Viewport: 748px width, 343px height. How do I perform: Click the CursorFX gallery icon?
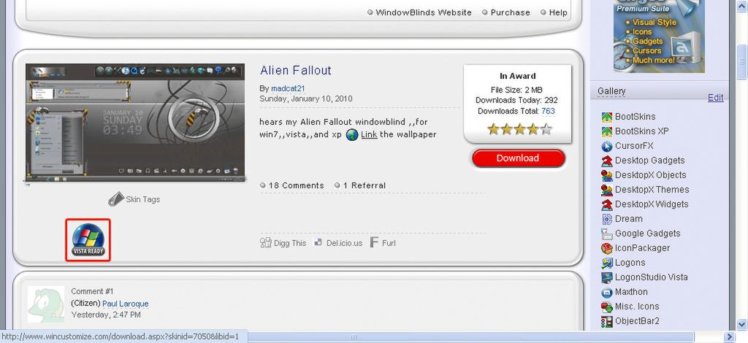pos(607,146)
